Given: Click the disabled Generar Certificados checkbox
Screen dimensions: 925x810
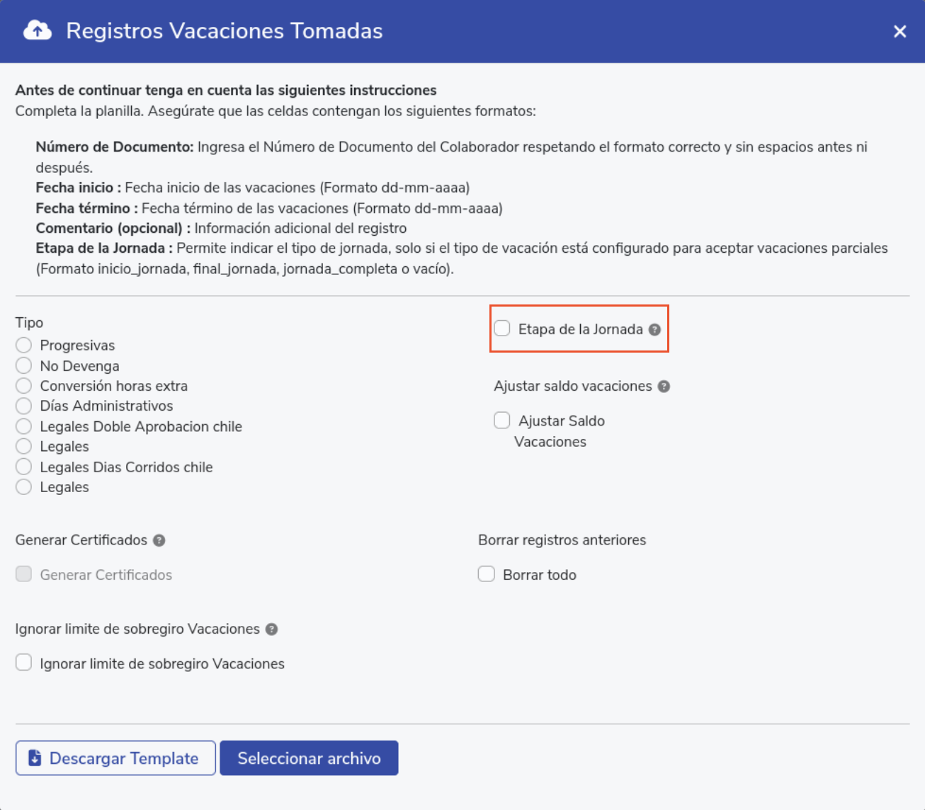Looking at the screenshot, I should (24, 574).
